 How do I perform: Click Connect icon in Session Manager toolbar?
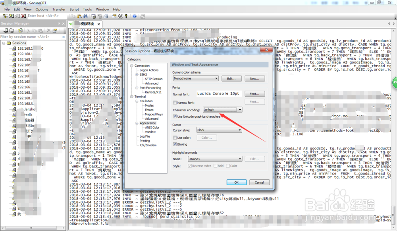pyautogui.click(x=6, y=31)
